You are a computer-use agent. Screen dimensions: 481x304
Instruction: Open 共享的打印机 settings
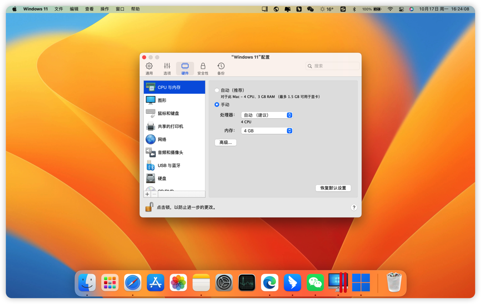coord(174,126)
